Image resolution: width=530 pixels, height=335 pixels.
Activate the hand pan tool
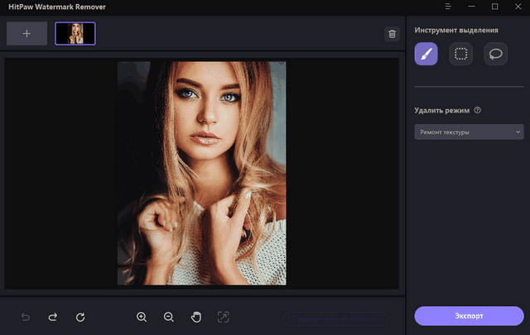pyautogui.click(x=196, y=317)
